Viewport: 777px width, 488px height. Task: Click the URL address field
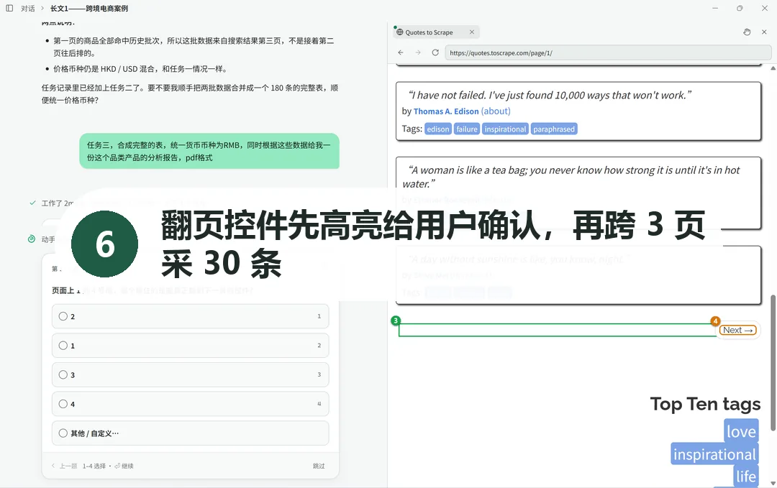608,52
